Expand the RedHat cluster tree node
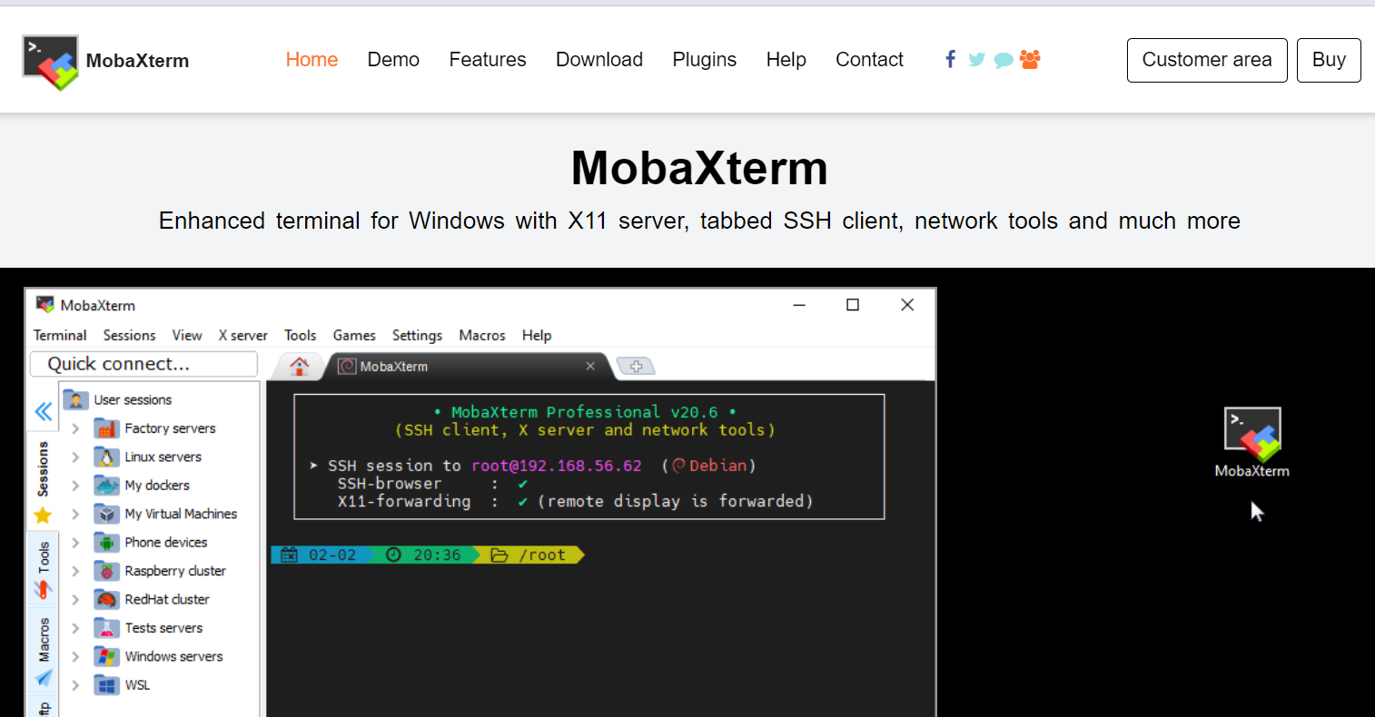 [x=75, y=599]
